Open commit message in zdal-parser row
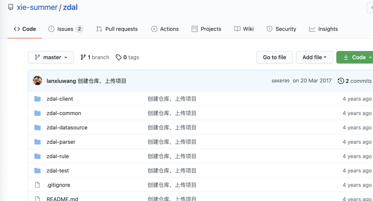 click(172, 142)
